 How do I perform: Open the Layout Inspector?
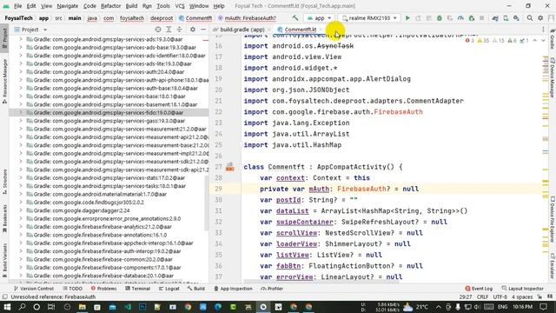click(x=523, y=289)
